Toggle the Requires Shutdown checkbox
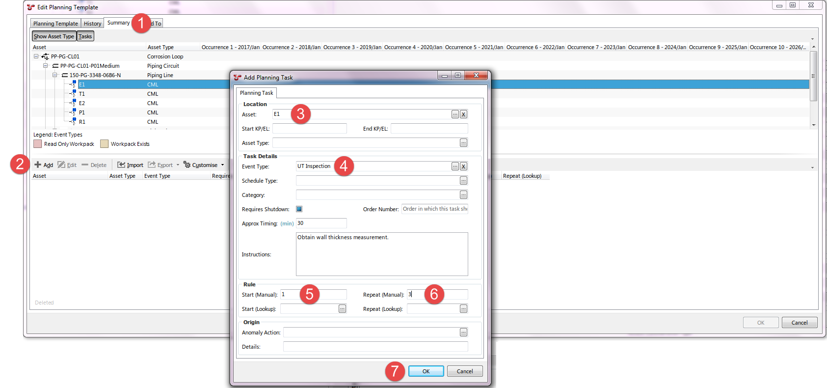This screenshot has width=827, height=388. (x=299, y=209)
